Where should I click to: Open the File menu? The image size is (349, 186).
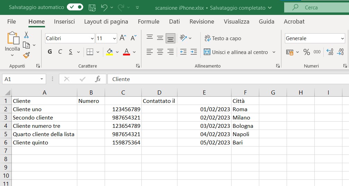point(11,21)
